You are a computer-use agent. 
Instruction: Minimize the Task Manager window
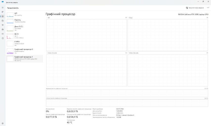198,2
